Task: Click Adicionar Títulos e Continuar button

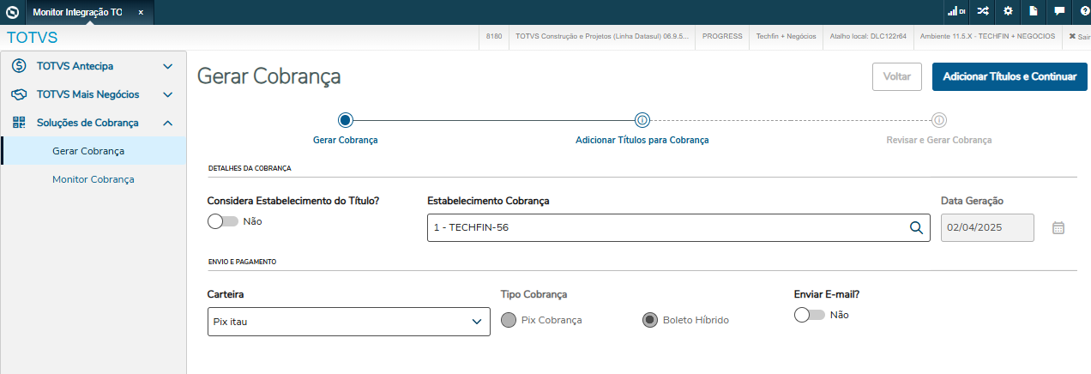Action: point(1010,76)
